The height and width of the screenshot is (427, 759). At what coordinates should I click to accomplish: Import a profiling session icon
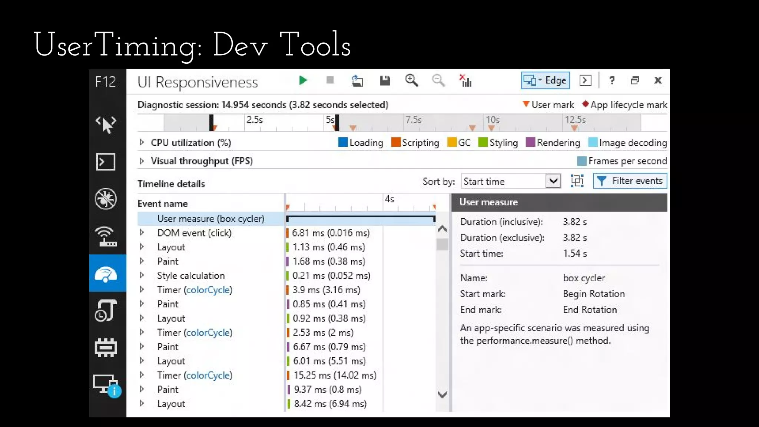(357, 80)
